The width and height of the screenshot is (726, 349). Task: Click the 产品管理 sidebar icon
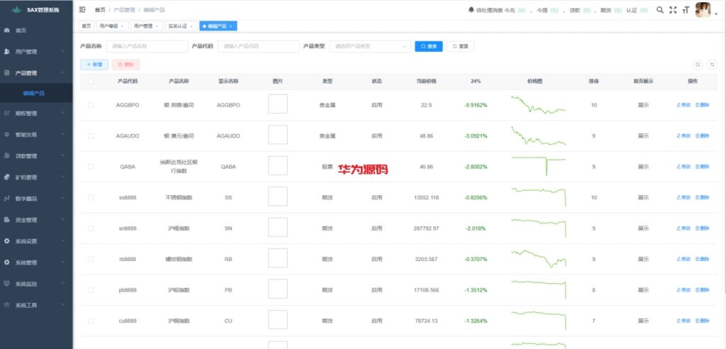[6, 73]
